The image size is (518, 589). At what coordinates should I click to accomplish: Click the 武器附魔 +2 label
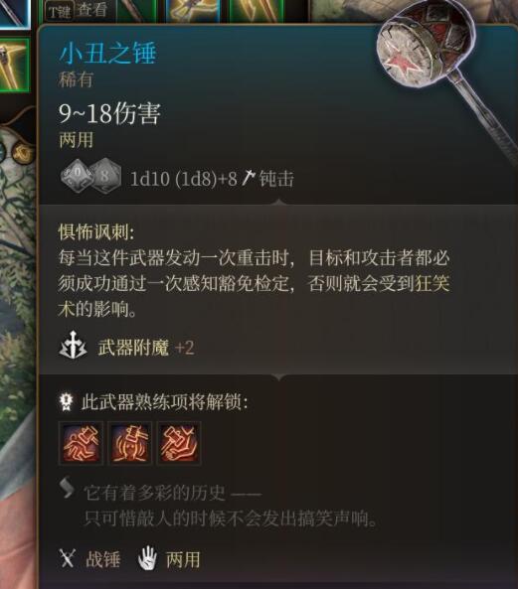click(x=146, y=348)
